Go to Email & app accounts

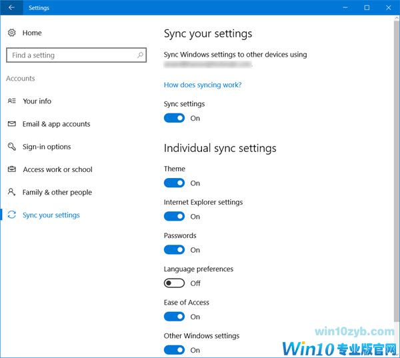click(x=56, y=124)
